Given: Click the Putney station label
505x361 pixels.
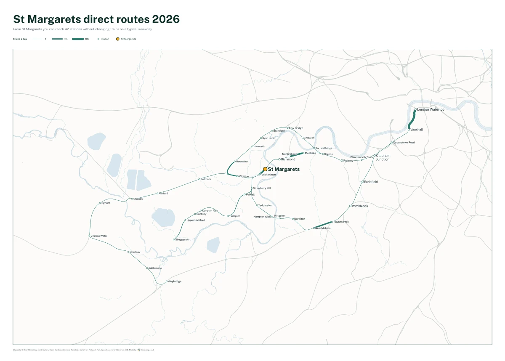Looking at the screenshot, I should pyautogui.click(x=348, y=160).
